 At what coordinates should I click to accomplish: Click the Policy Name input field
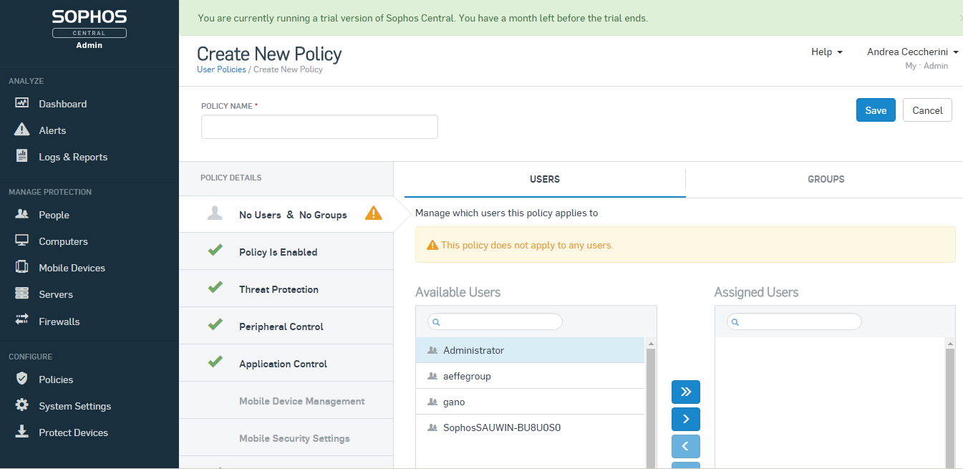pyautogui.click(x=319, y=127)
